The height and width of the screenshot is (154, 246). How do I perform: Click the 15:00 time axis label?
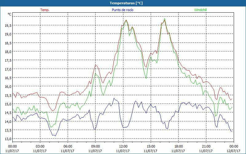coord(151,147)
